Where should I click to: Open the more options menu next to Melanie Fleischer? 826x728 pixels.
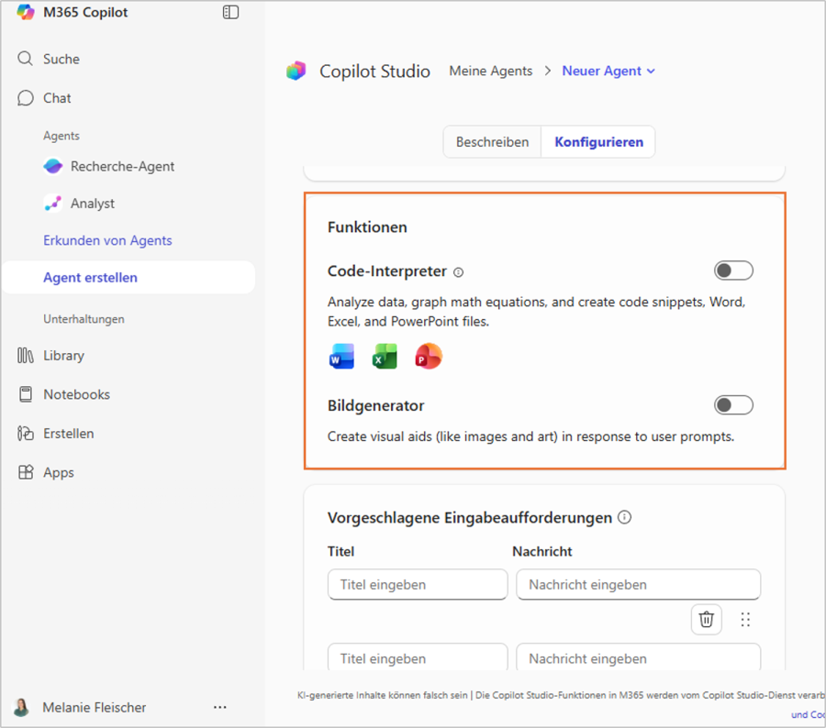219,707
